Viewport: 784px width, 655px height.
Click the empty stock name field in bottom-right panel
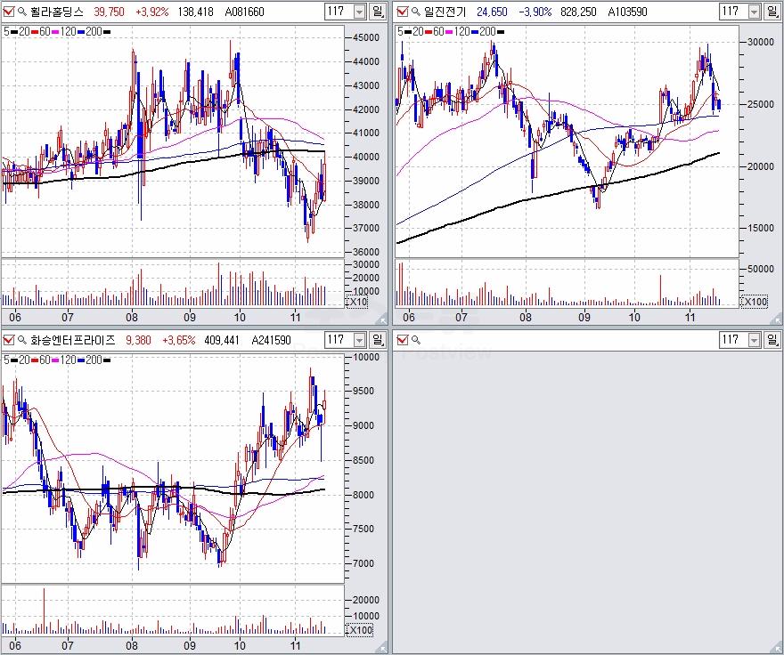point(535,340)
